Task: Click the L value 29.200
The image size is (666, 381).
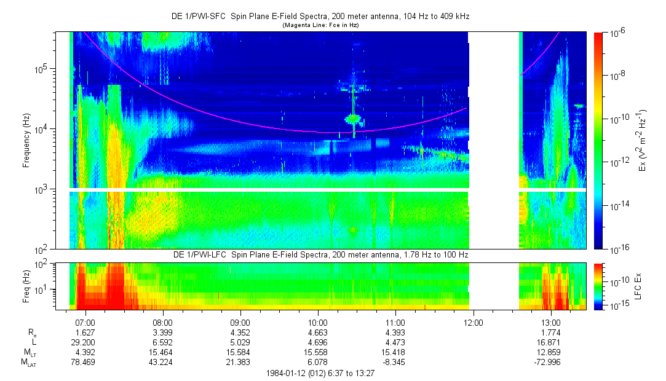Action: (x=85, y=342)
